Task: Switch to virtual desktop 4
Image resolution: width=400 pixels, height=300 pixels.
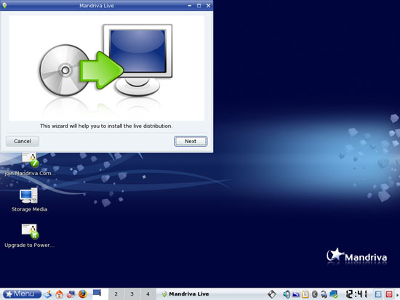Action: click(x=148, y=294)
